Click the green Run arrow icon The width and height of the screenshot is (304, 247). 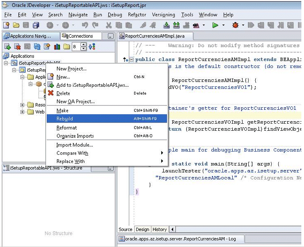coord(215,25)
